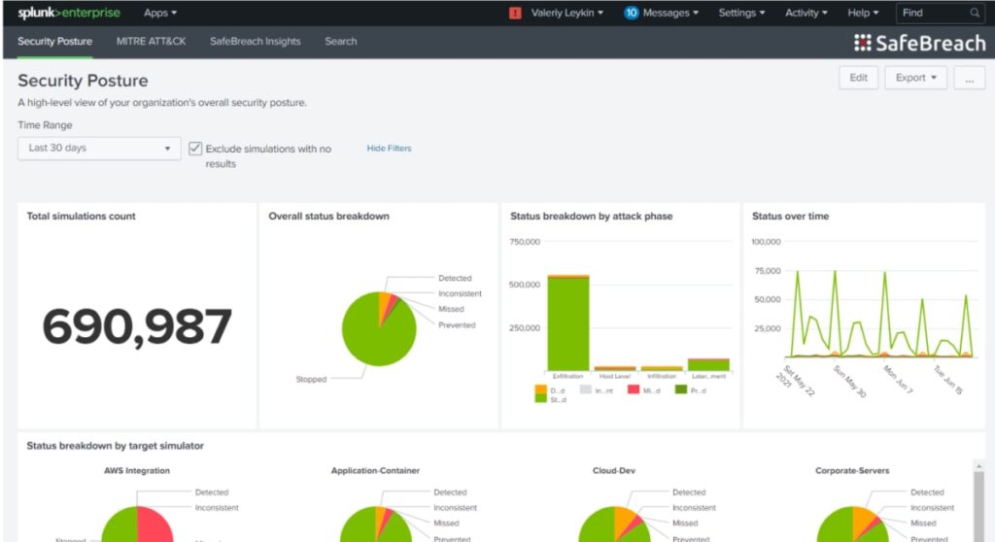Screen dimensions: 995x542
Task: Click the Edit button
Action: point(858,79)
